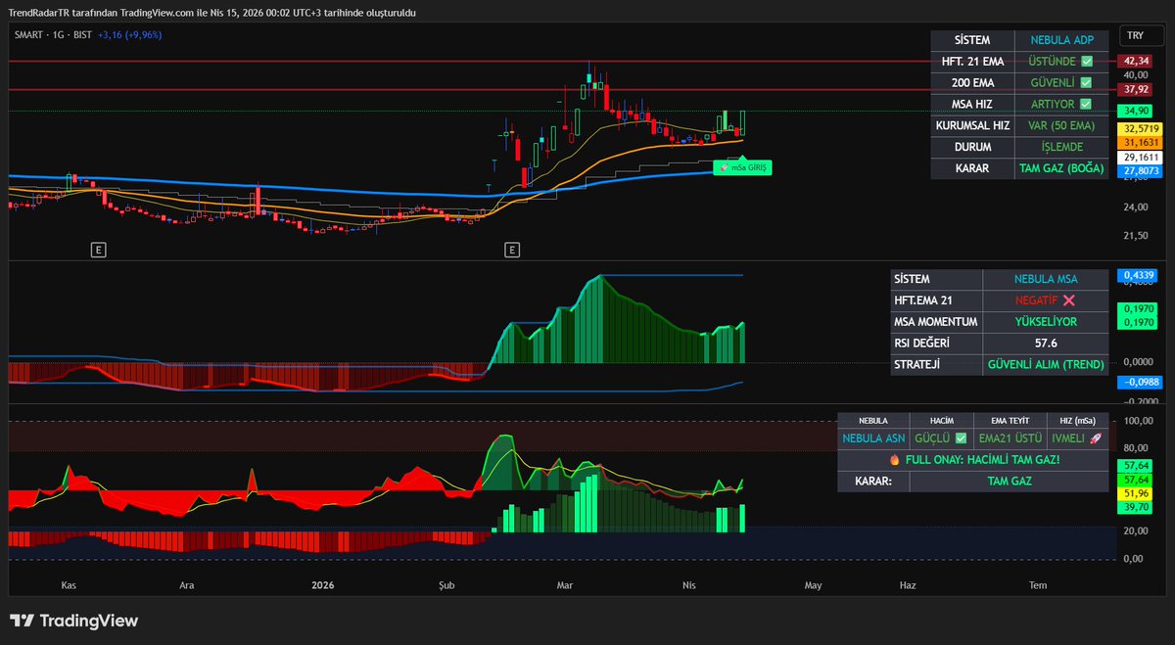
Task: Open the earnings E marker above Kas
Action: [x=98, y=251]
